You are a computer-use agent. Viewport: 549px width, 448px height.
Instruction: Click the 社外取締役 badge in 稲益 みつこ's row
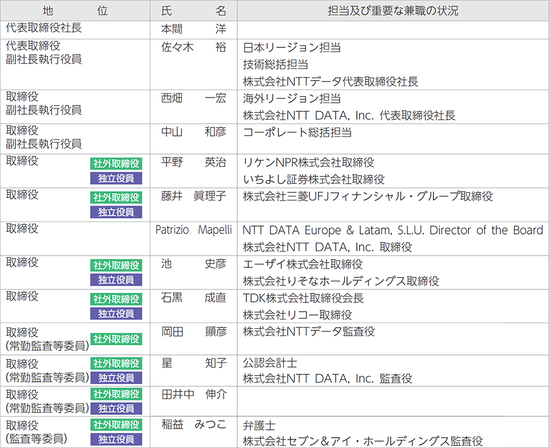(x=116, y=425)
